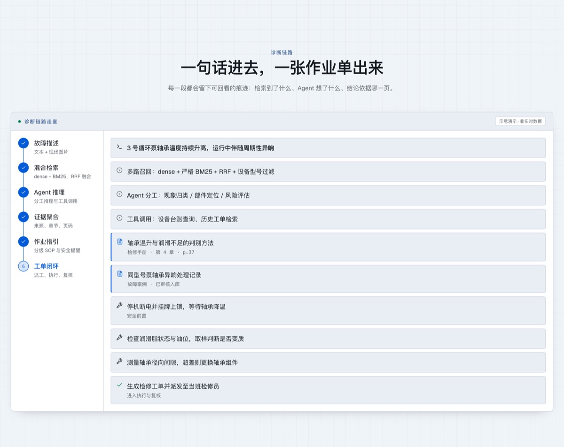Click the document icon beside 轴承温升与润滑不足的判别方法
Screen dimensions: 564x447
[x=120, y=242]
